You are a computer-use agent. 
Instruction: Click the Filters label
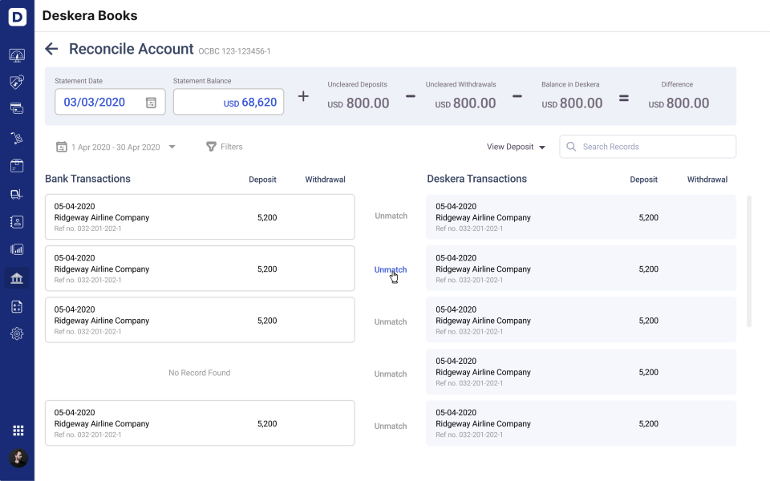(231, 147)
